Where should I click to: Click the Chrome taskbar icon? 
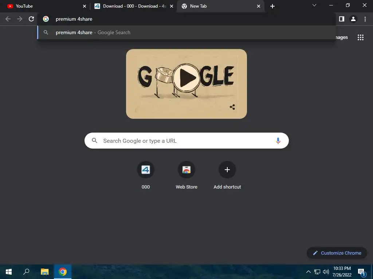pos(63,272)
